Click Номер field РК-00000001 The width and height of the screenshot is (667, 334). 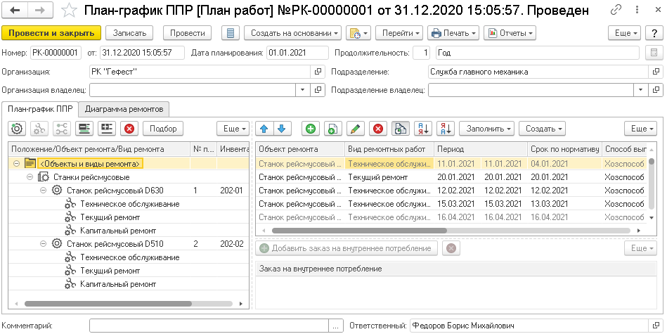56,53
